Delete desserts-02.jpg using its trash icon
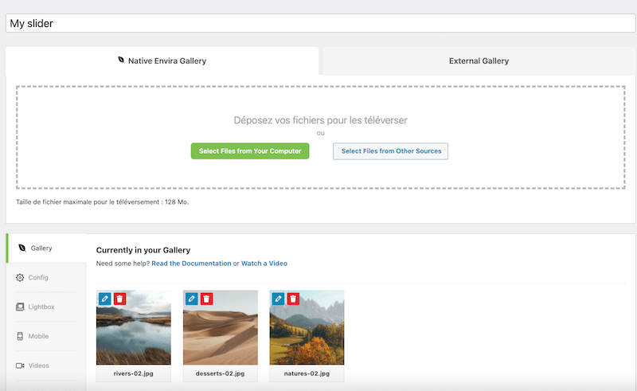The width and height of the screenshot is (637, 391). click(206, 299)
